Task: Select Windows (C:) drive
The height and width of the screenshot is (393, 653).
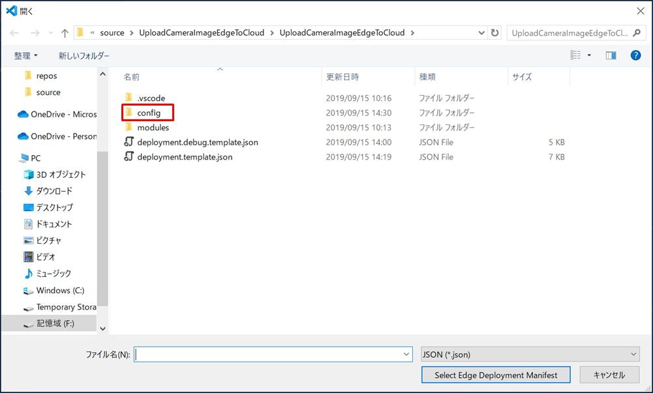Action: (x=53, y=290)
